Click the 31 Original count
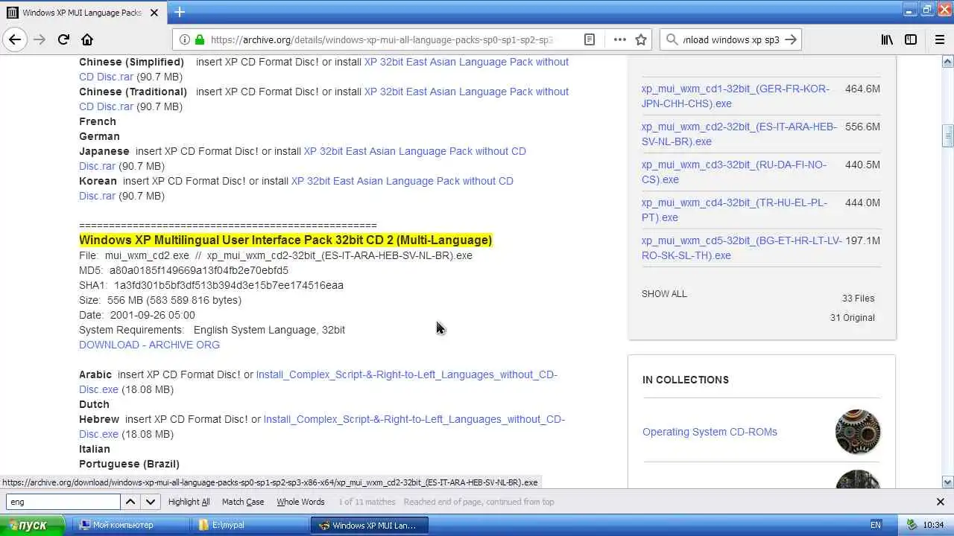954x536 pixels. tap(853, 318)
